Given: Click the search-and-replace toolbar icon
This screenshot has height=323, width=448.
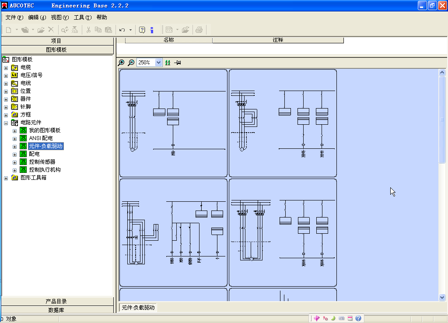Looking at the screenshot, I should click(x=65, y=30).
